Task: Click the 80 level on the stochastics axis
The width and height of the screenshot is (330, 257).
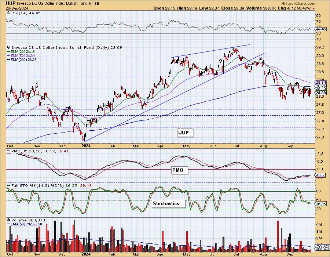Action: pyautogui.click(x=318, y=191)
